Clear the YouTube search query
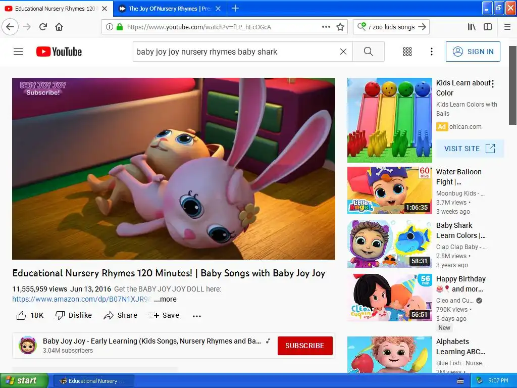The height and width of the screenshot is (388, 517). [343, 52]
